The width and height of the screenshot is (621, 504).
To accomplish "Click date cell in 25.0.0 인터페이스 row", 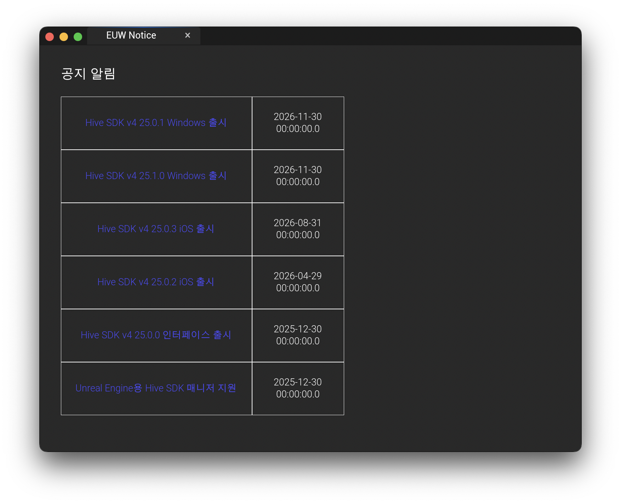I will click(x=298, y=335).
